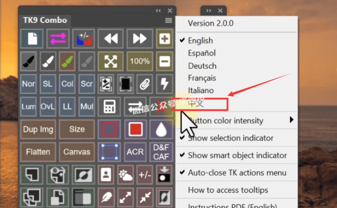The image size is (337, 208).
Task: Click the paperclip icon
Action: (145, 84)
